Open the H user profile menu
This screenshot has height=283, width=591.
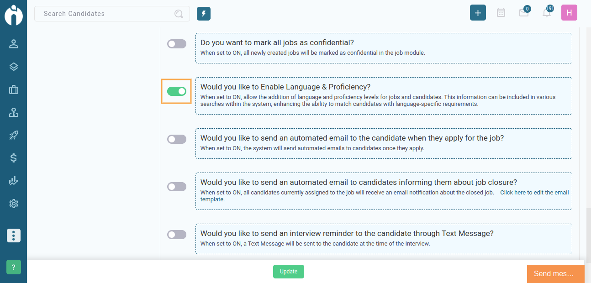[x=569, y=13]
